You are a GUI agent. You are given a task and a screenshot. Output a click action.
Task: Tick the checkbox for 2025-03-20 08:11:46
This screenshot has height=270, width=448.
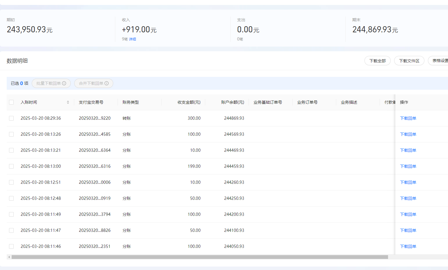(x=11, y=246)
